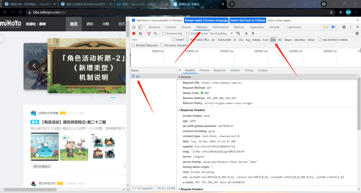The image size is (361, 193).
Task: Switch to the Console tab
Action: click(x=171, y=27)
